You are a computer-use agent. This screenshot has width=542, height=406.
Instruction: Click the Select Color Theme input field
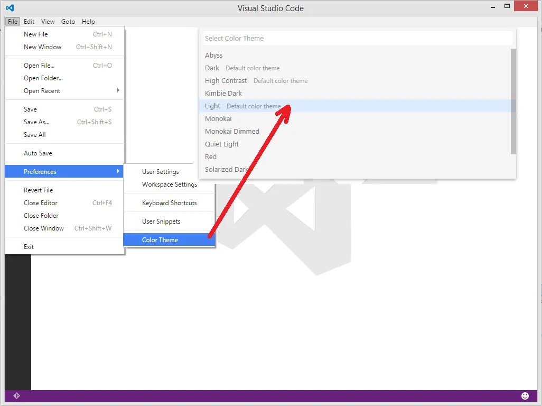(357, 39)
